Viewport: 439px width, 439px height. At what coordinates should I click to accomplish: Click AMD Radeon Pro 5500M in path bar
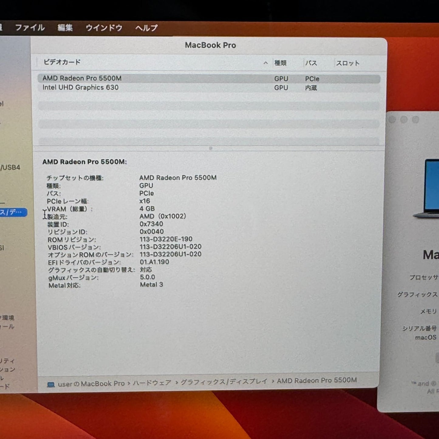[x=317, y=380]
